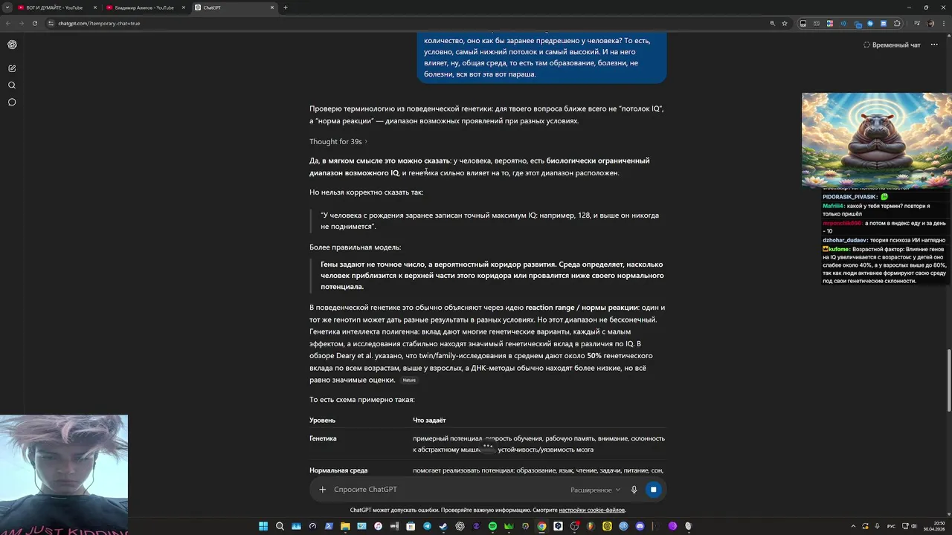Click the Более правильная модель text
952x535 pixels.
coord(355,247)
